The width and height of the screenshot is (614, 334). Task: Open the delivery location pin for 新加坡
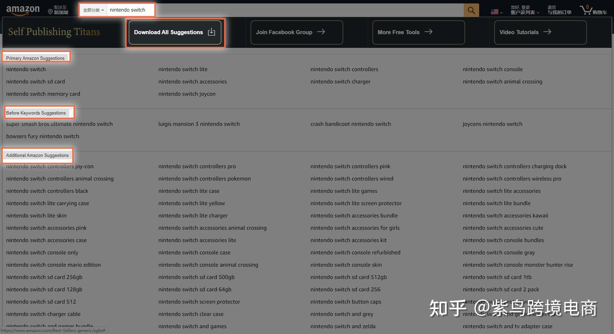click(x=58, y=10)
